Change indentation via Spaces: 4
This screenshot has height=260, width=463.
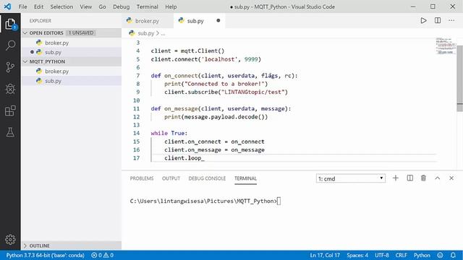(x=357, y=255)
